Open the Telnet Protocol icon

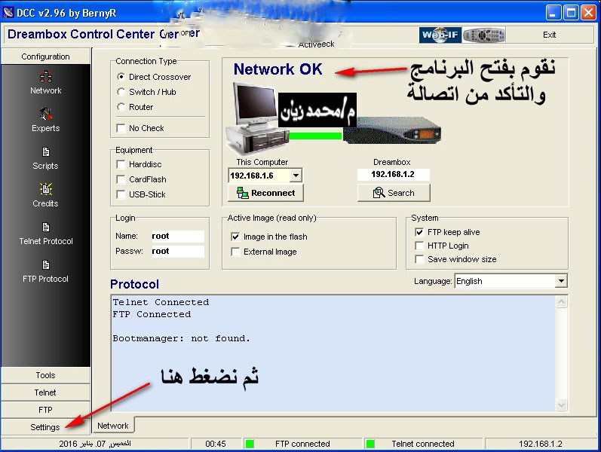45,228
